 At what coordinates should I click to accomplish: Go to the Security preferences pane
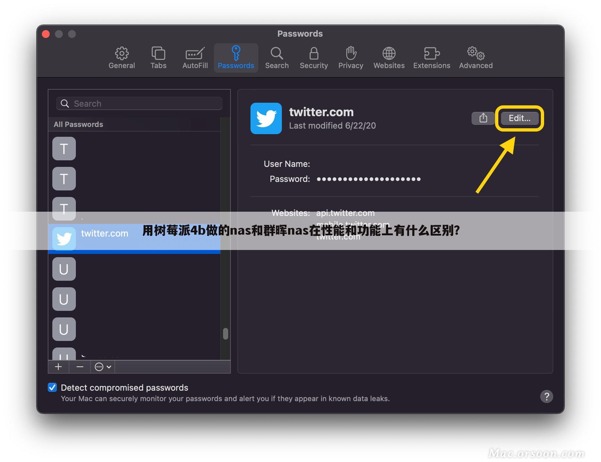pyautogui.click(x=314, y=58)
